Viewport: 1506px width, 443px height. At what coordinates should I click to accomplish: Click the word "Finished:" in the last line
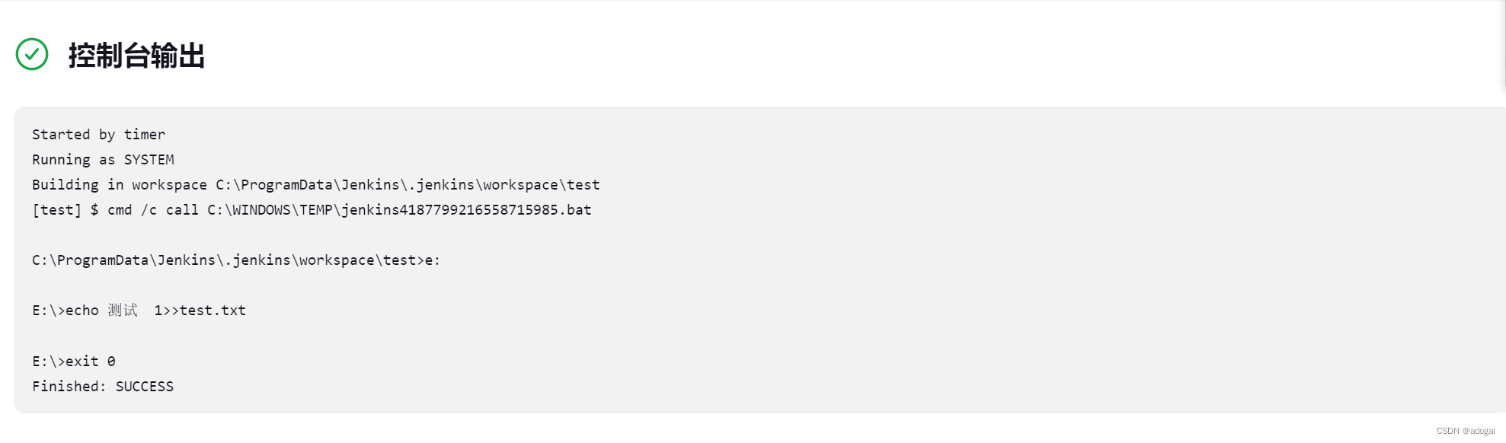coord(69,387)
